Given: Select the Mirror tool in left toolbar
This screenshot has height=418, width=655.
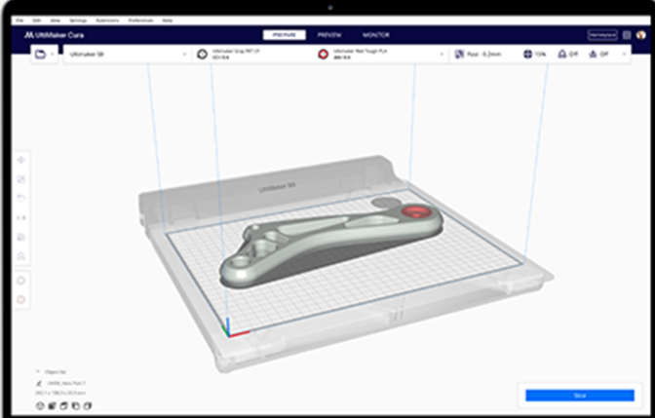Looking at the screenshot, I should (x=21, y=216).
